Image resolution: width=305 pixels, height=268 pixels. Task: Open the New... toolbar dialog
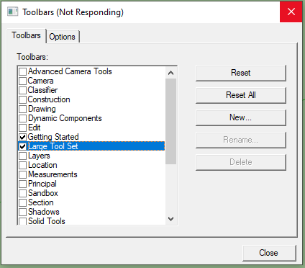(241, 117)
